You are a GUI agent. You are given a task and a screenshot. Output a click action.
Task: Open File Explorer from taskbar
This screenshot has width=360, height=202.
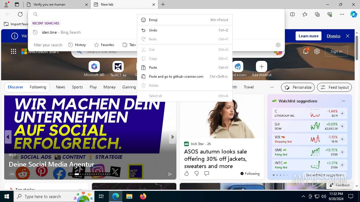click(129, 196)
